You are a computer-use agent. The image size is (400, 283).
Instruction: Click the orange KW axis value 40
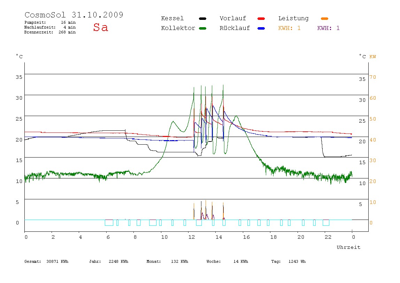pos(373,140)
